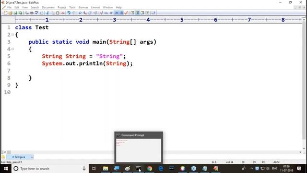Click the Open file toolbar icon
The image size is (307, 173).
pos(11,13)
